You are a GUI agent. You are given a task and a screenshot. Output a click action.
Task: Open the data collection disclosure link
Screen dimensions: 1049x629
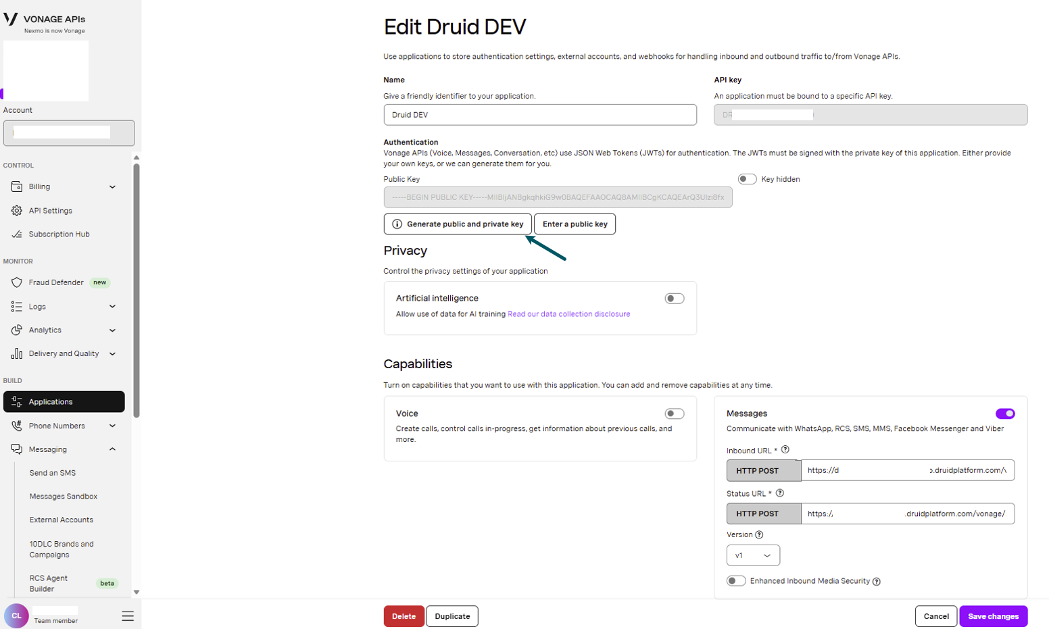click(569, 314)
